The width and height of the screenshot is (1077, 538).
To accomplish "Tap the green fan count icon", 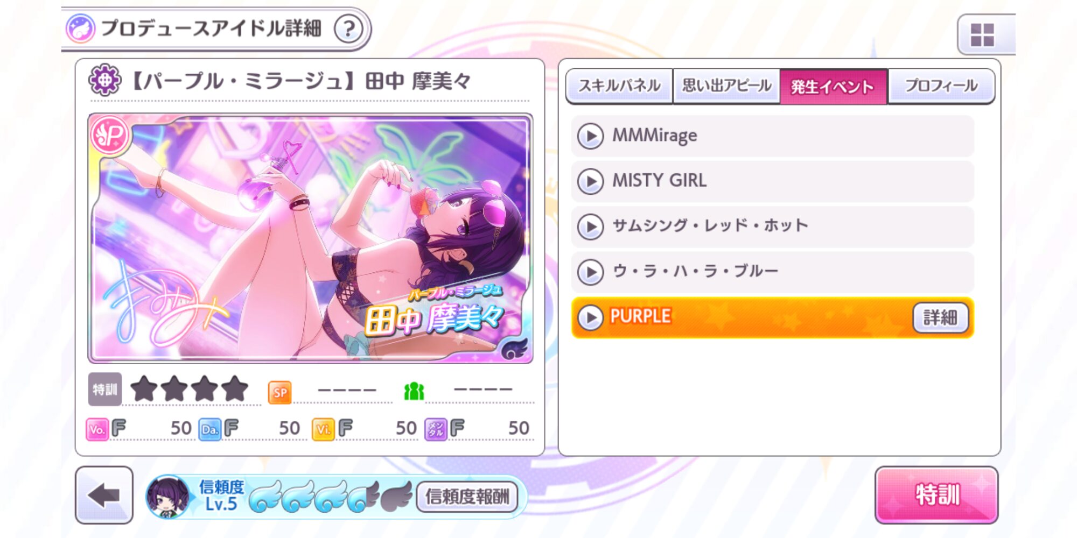I will click(x=414, y=392).
